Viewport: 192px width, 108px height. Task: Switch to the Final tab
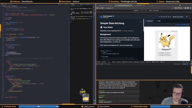158,21
